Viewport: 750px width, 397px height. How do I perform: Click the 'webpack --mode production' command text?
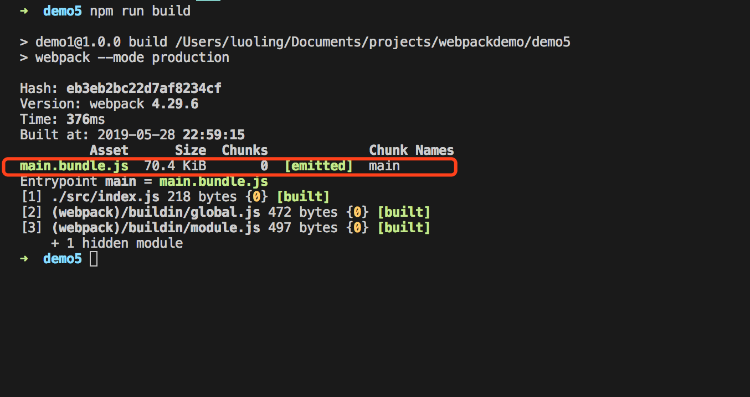[x=132, y=58]
